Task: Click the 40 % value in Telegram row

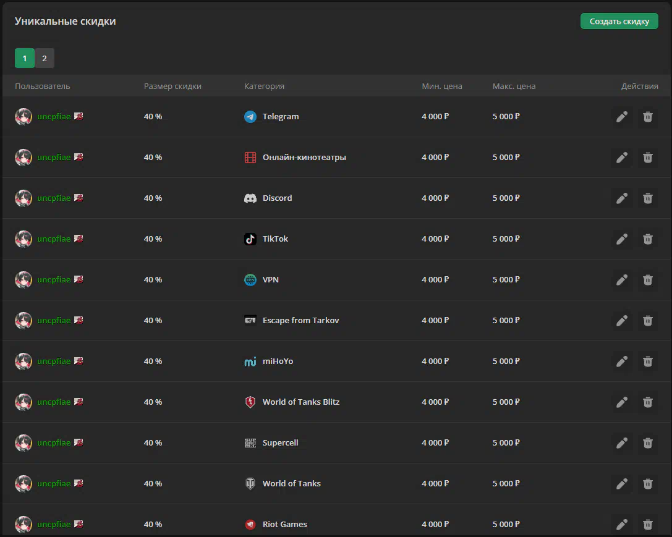Action: tap(153, 116)
